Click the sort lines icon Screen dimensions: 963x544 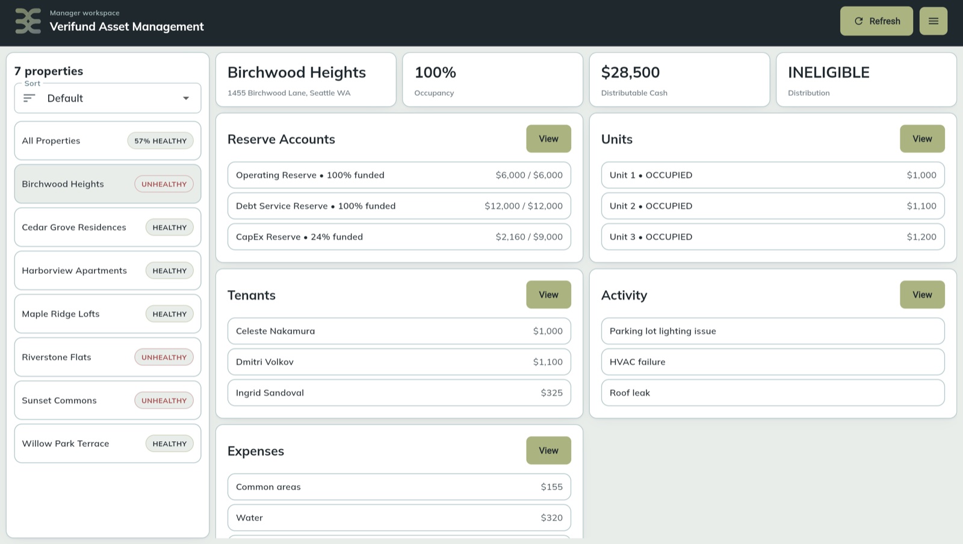point(29,98)
